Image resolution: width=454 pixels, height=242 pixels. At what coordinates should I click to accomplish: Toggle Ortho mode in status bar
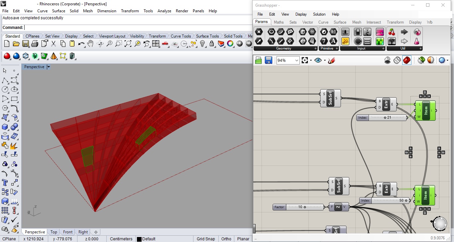click(x=226, y=239)
